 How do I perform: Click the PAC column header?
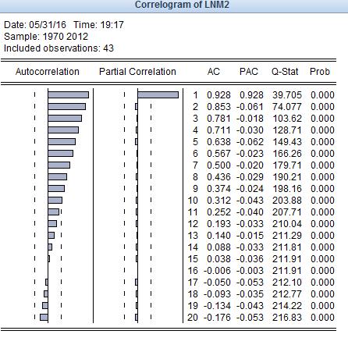(x=249, y=72)
